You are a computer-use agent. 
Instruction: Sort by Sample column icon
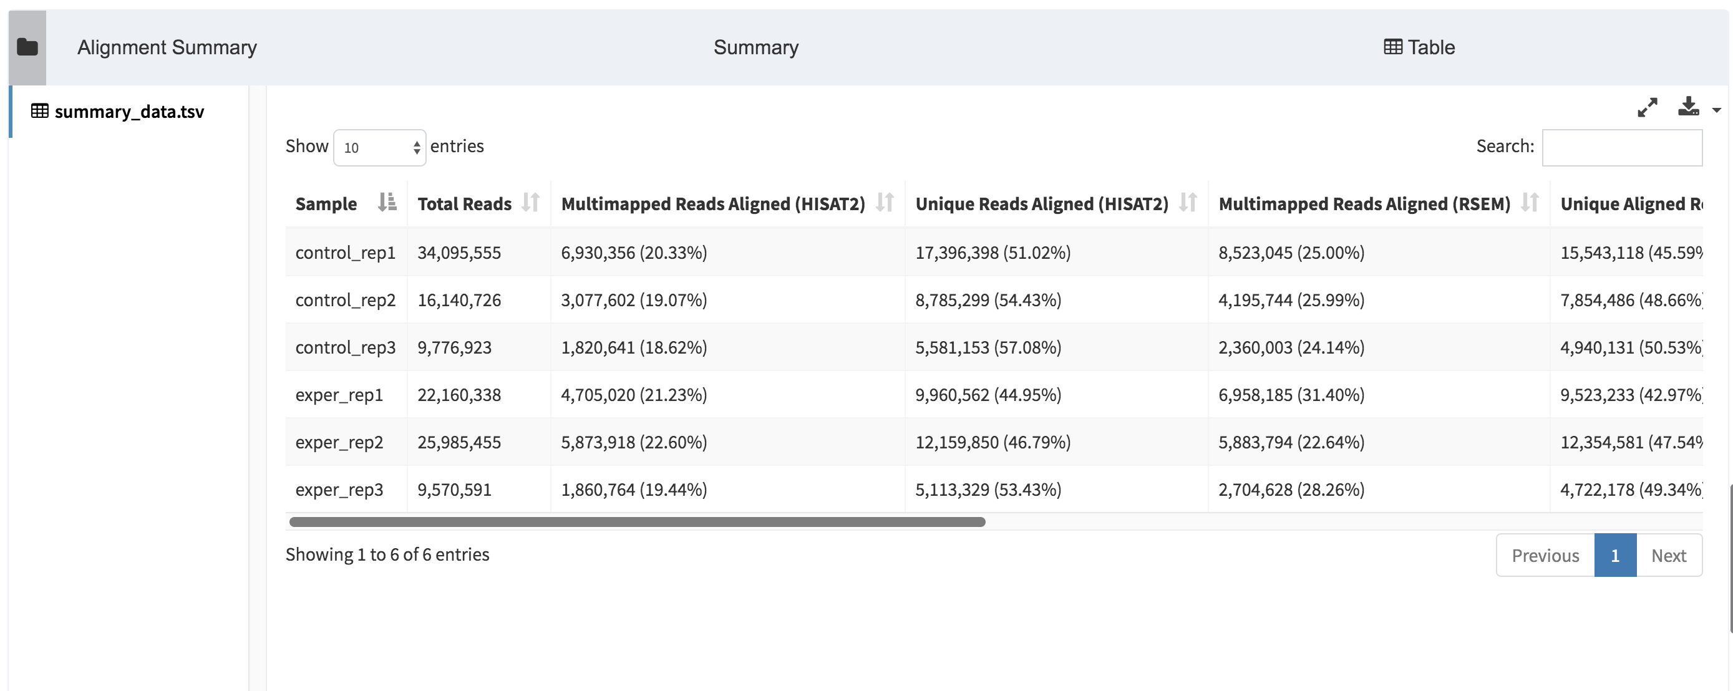(387, 202)
